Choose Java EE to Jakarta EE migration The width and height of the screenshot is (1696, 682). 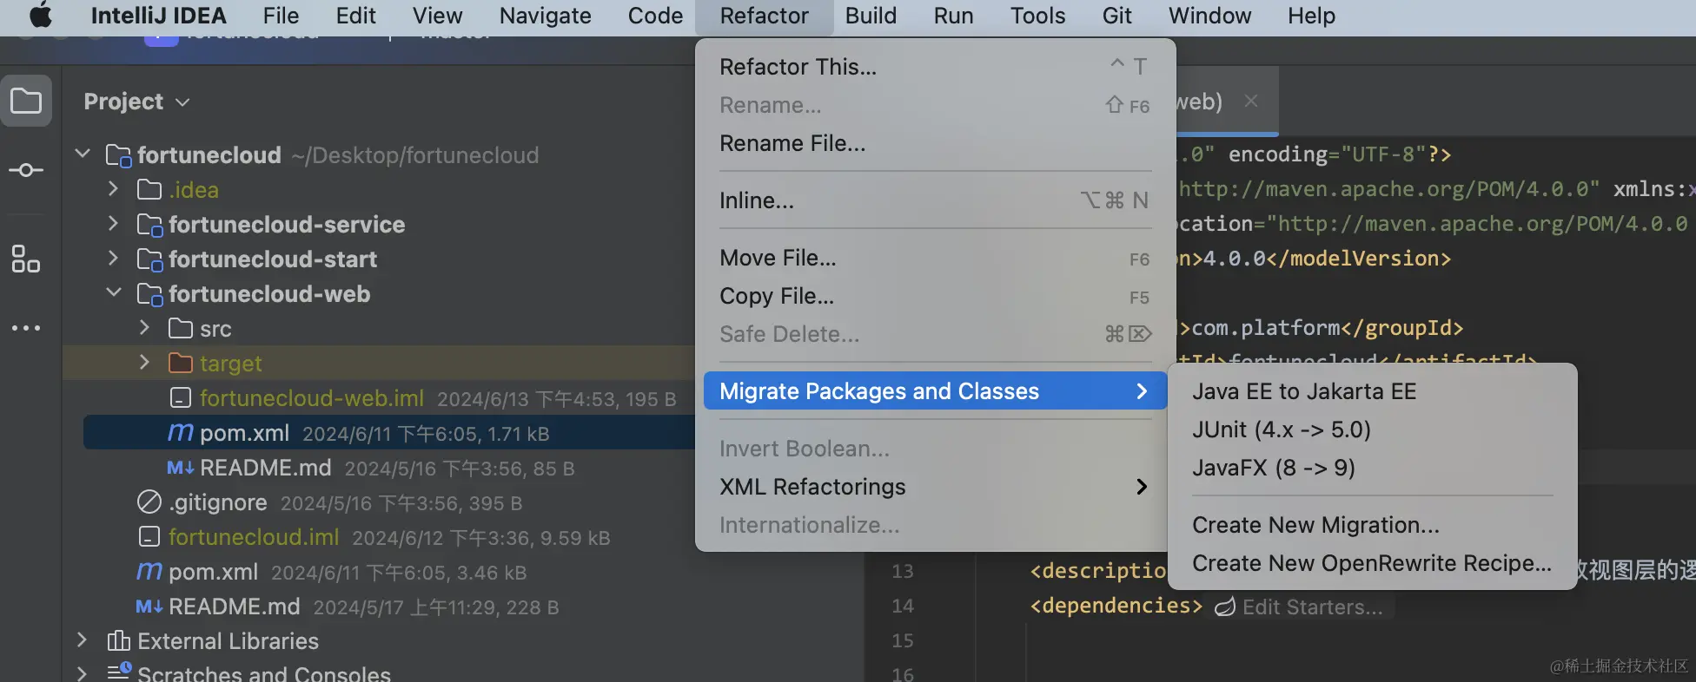[1303, 391]
